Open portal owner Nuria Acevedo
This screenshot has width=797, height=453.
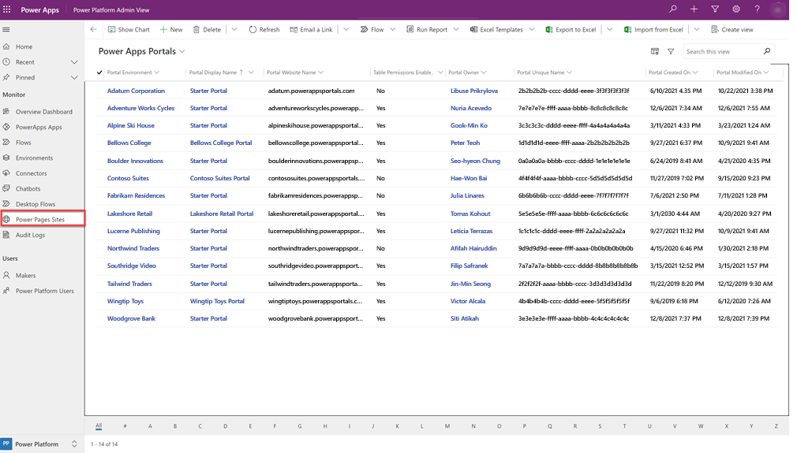pos(470,108)
